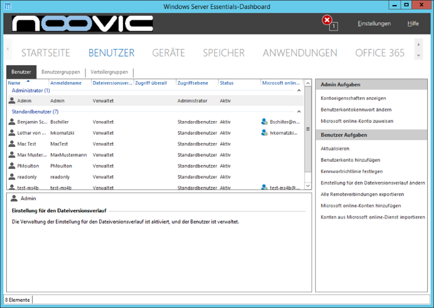Click the user icon in the Admin details pane
Image resolution: width=434 pixels, height=308 pixels.
click(14, 198)
